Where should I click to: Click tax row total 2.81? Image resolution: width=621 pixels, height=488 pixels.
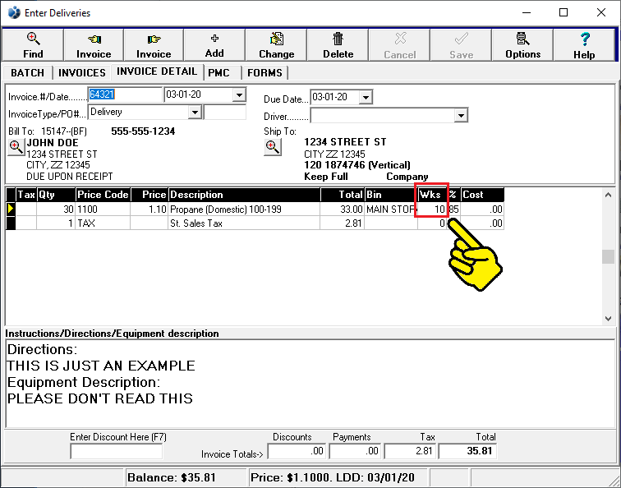[x=343, y=223]
